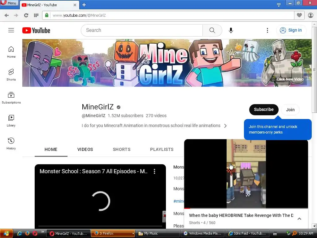The width and height of the screenshot is (317, 238).
Task: Click the @MineGirlZ handle text
Action: (93, 116)
